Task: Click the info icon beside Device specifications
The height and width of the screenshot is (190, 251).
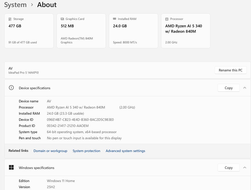Action: coord(11,88)
